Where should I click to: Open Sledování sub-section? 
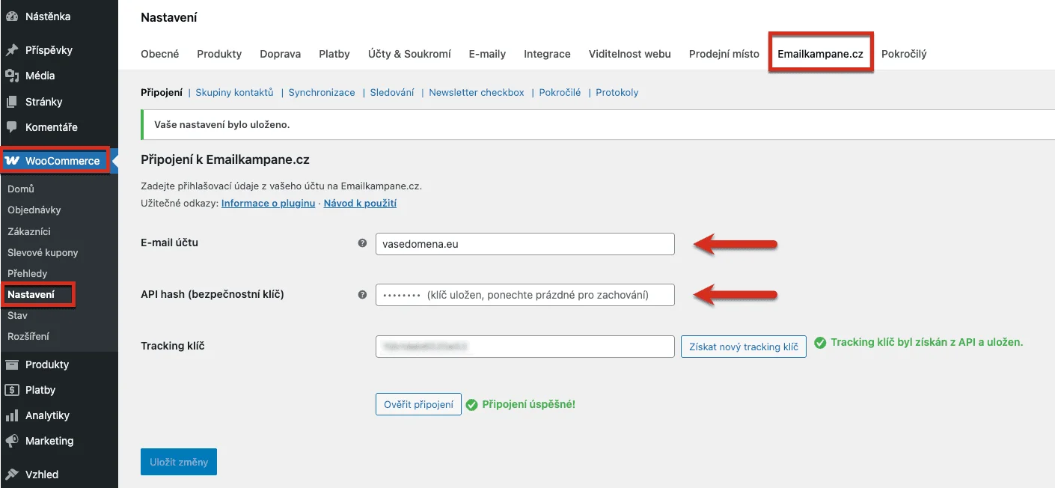coord(392,93)
